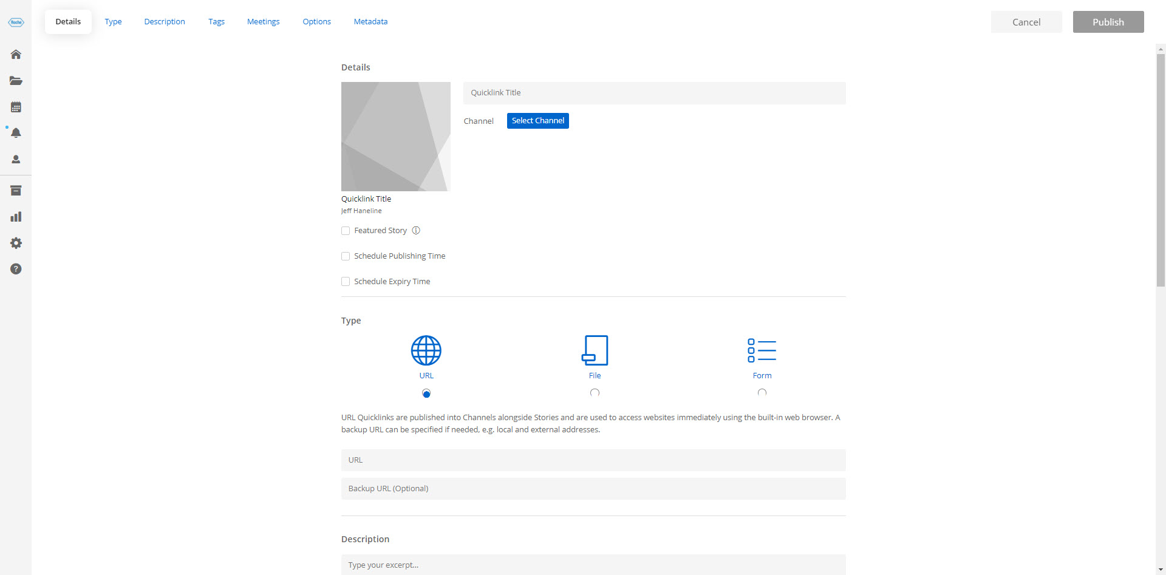Open the help question mark icon

[16, 269]
